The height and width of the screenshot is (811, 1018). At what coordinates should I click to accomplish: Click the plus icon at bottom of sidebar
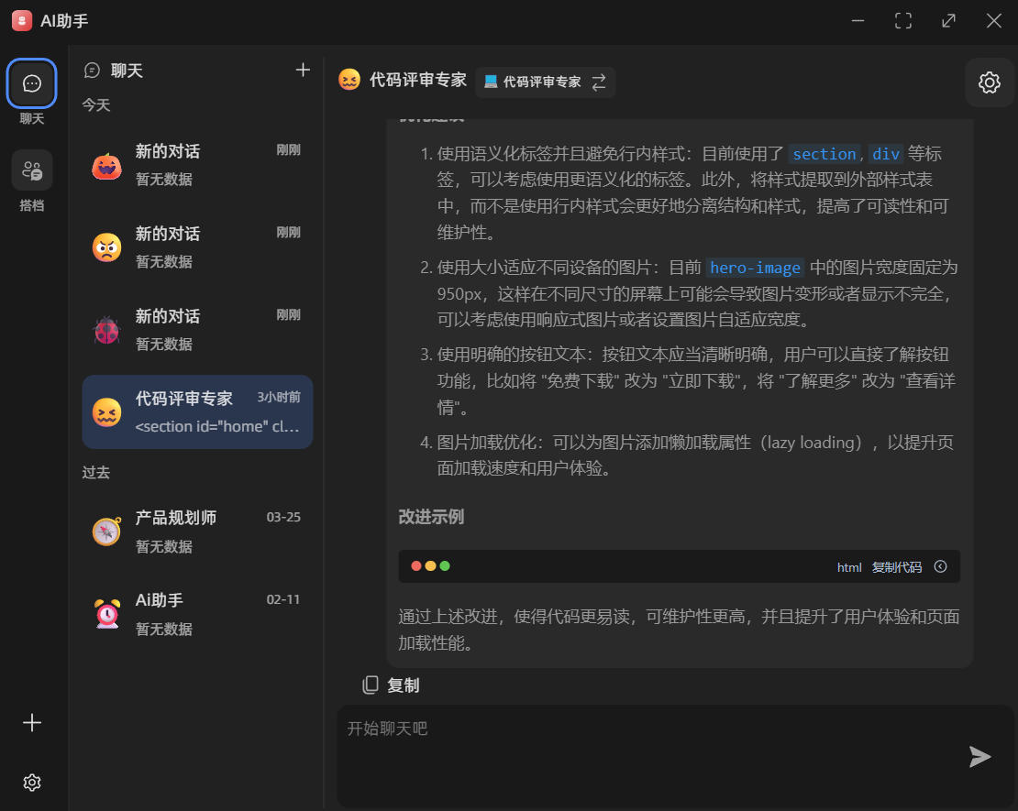pos(31,723)
